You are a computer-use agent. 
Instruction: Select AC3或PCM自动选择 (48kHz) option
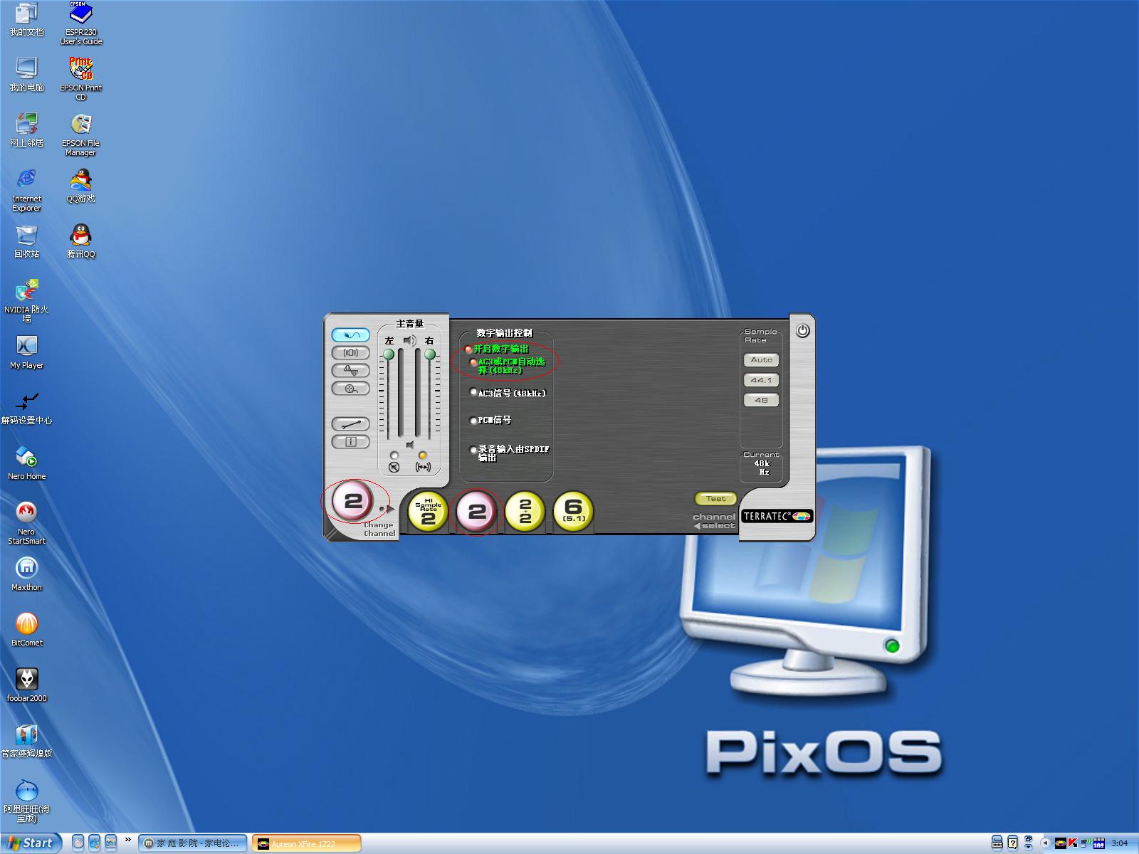pyautogui.click(x=507, y=366)
